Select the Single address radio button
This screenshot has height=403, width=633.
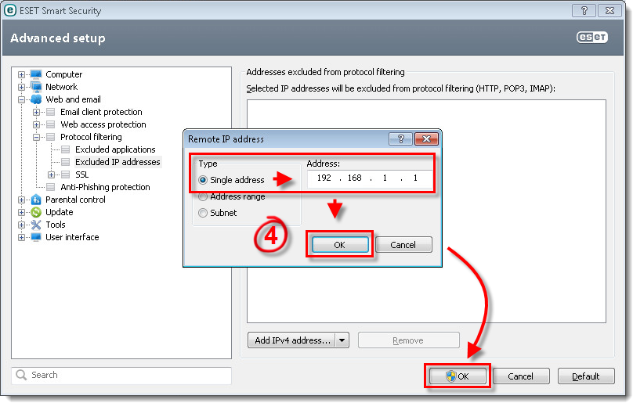coord(204,180)
